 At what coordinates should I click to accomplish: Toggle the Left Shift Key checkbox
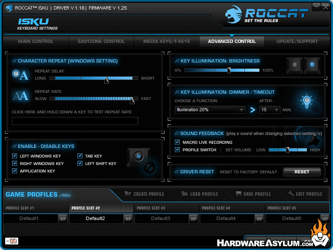[80, 163]
